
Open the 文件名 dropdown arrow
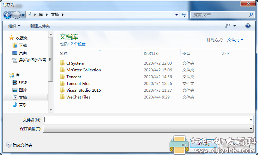click(x=251, y=120)
